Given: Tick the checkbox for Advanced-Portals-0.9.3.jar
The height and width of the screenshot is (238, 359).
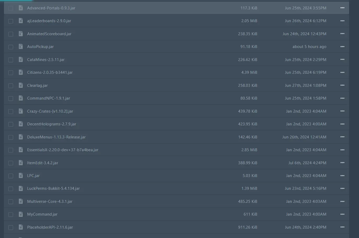Looking at the screenshot, I should 11,8.
